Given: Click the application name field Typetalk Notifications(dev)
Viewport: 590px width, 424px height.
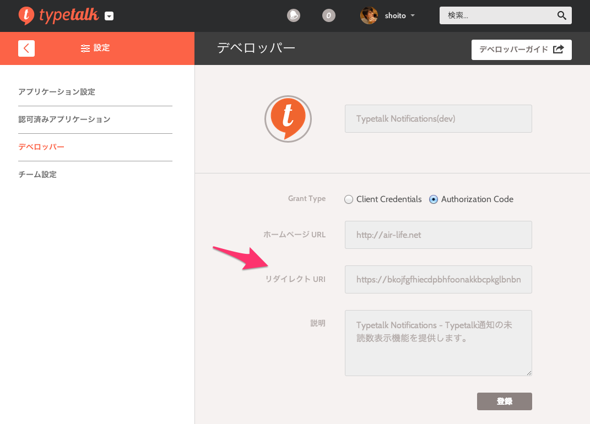Looking at the screenshot, I should coord(439,118).
